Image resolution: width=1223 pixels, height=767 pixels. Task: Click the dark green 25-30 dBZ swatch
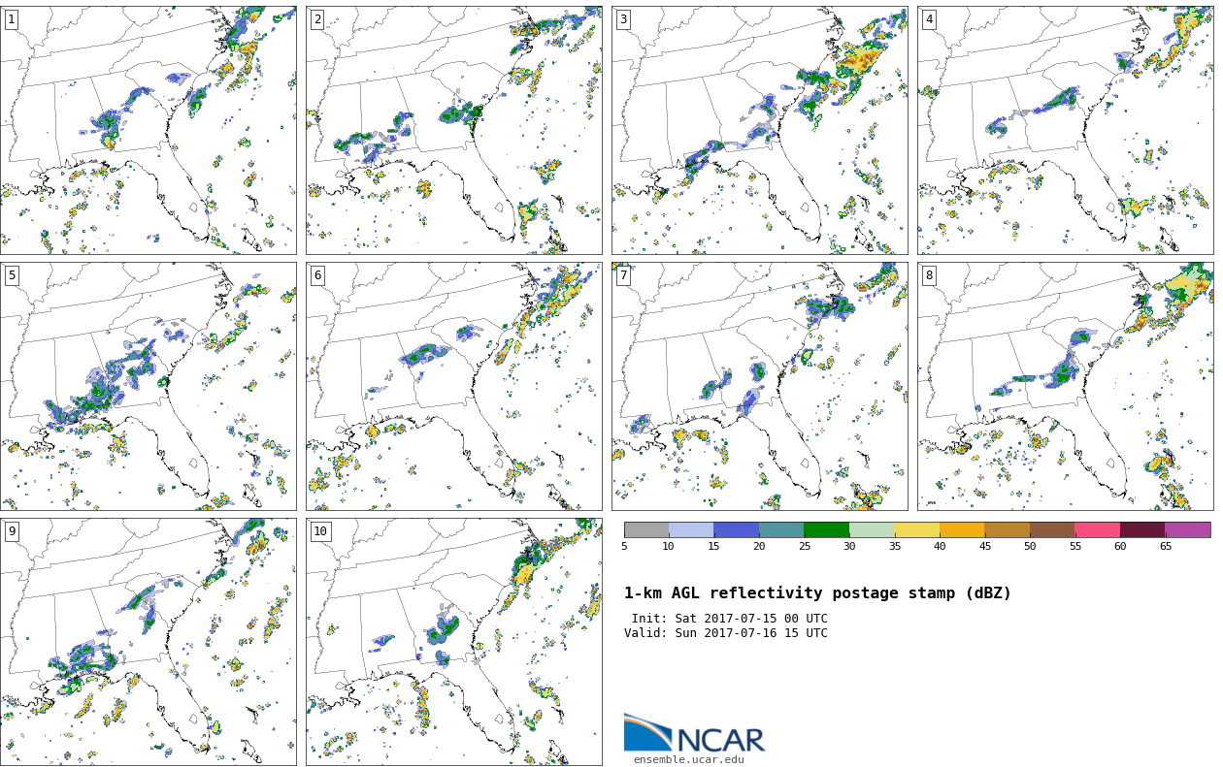coord(827,529)
